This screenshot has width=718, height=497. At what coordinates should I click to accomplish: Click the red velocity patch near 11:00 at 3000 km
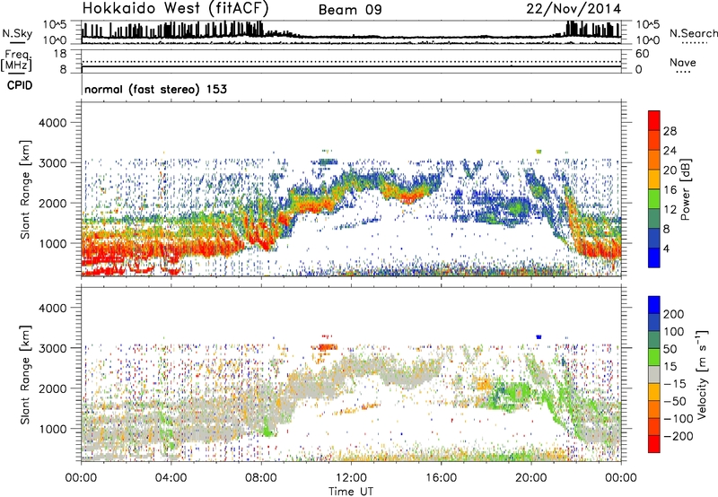(326, 347)
